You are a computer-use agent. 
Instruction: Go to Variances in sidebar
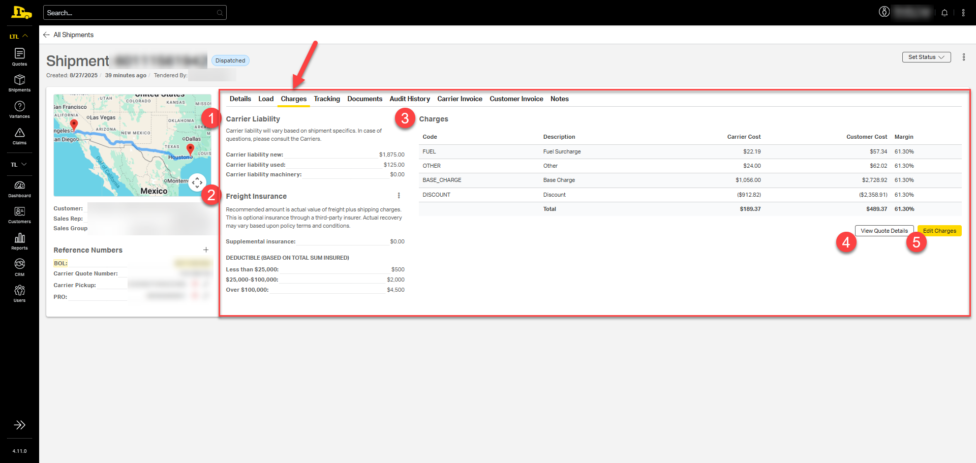pyautogui.click(x=19, y=109)
